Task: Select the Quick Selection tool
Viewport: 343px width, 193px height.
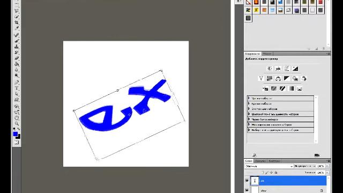Action: 17,17
